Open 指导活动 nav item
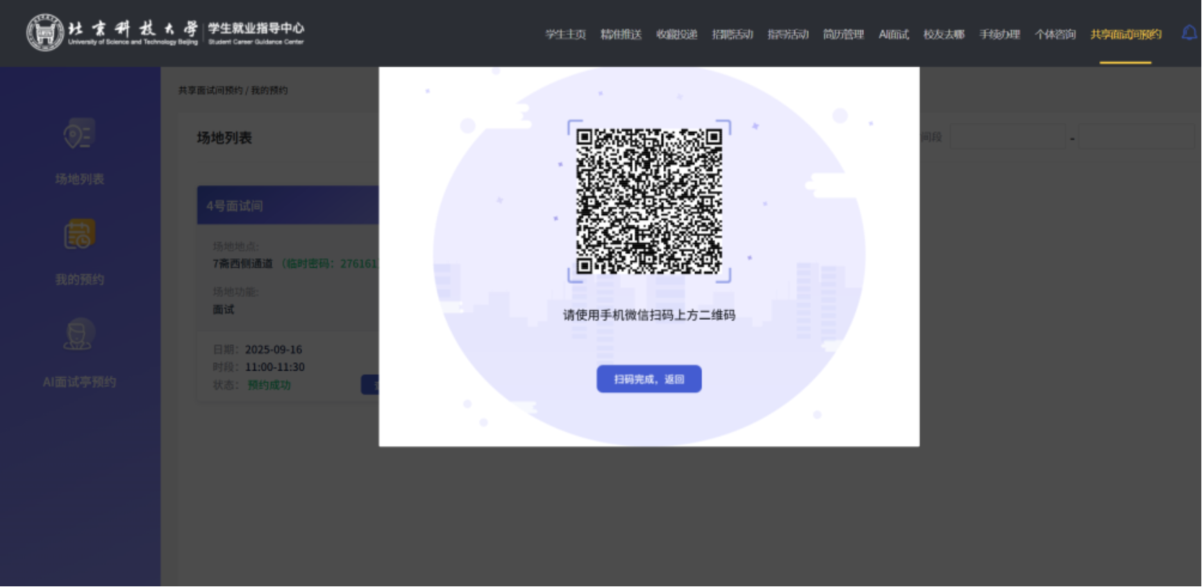This screenshot has height=587, width=1202. (x=787, y=34)
